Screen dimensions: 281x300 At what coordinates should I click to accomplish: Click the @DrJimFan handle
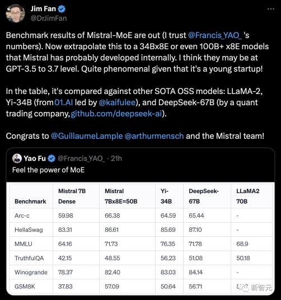[x=49, y=18]
